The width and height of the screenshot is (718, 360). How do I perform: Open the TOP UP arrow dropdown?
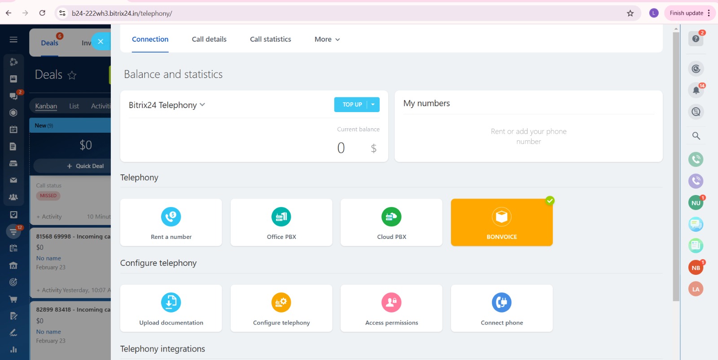click(x=373, y=104)
